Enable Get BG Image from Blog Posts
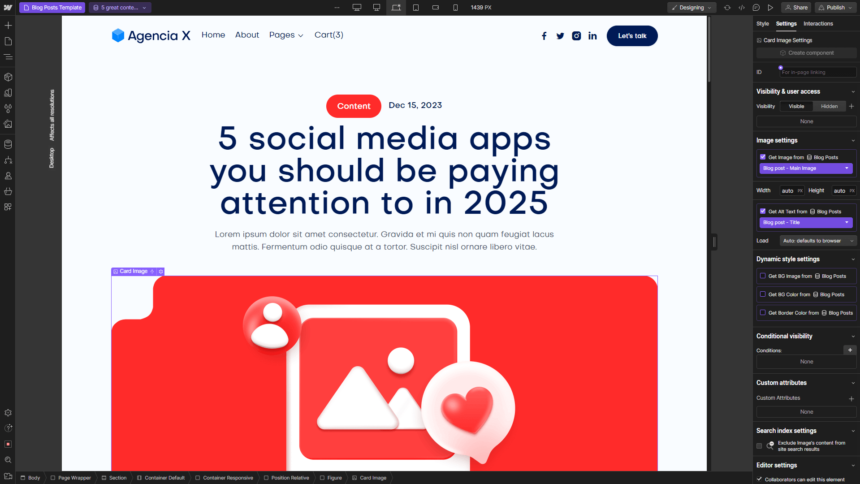The image size is (860, 484). coord(763,276)
